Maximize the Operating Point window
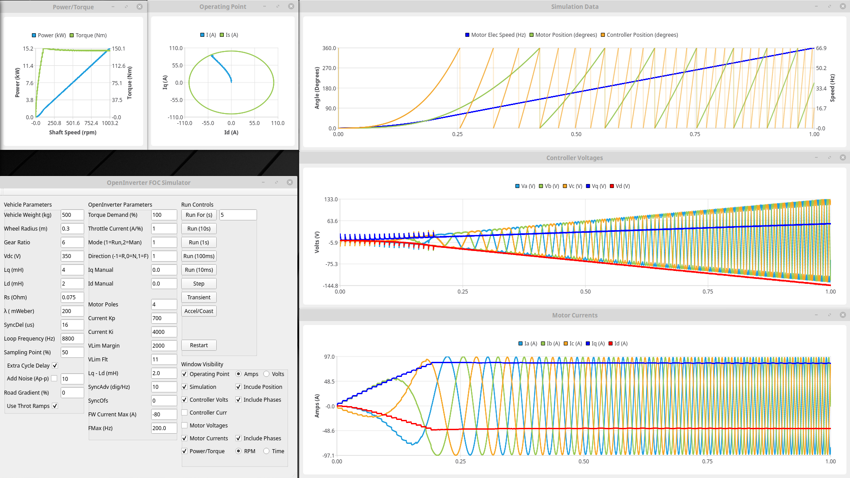This screenshot has width=850, height=478. point(278,7)
